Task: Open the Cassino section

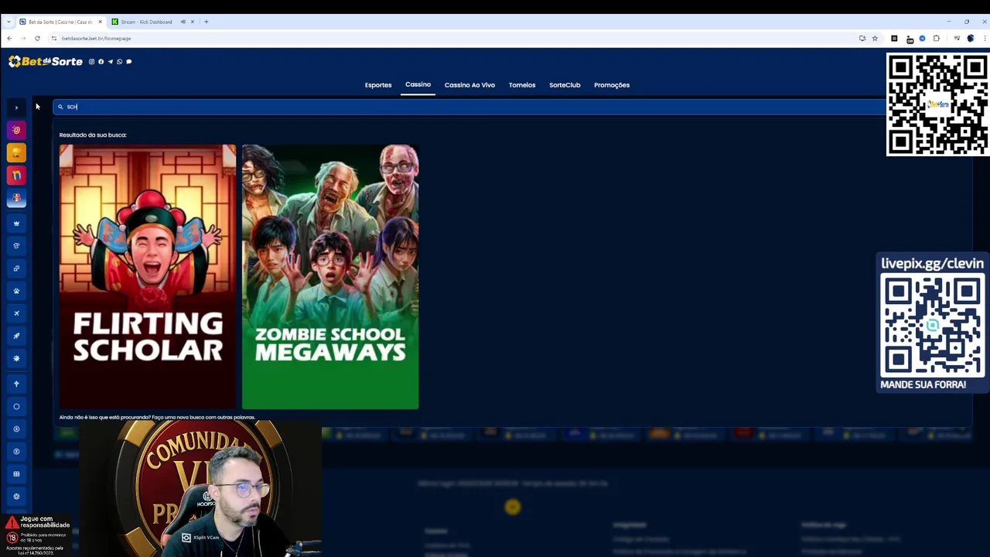Action: 418,84
